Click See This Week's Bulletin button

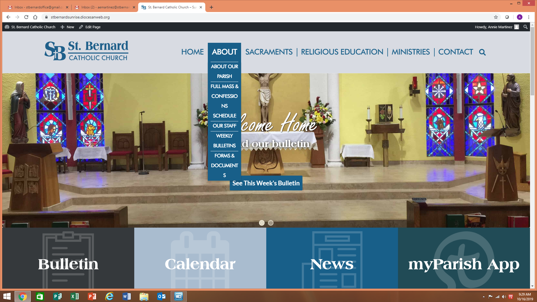point(266,183)
